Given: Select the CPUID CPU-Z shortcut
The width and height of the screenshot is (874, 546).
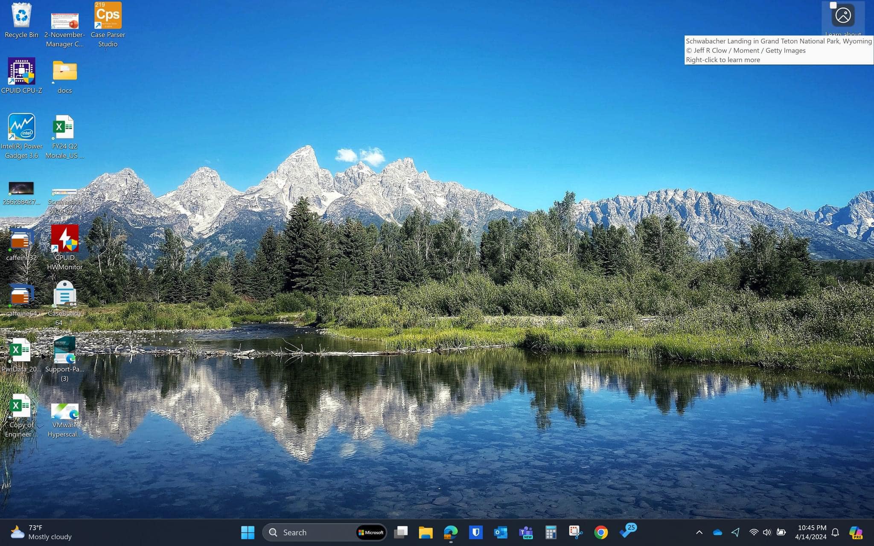Looking at the screenshot, I should [21, 76].
